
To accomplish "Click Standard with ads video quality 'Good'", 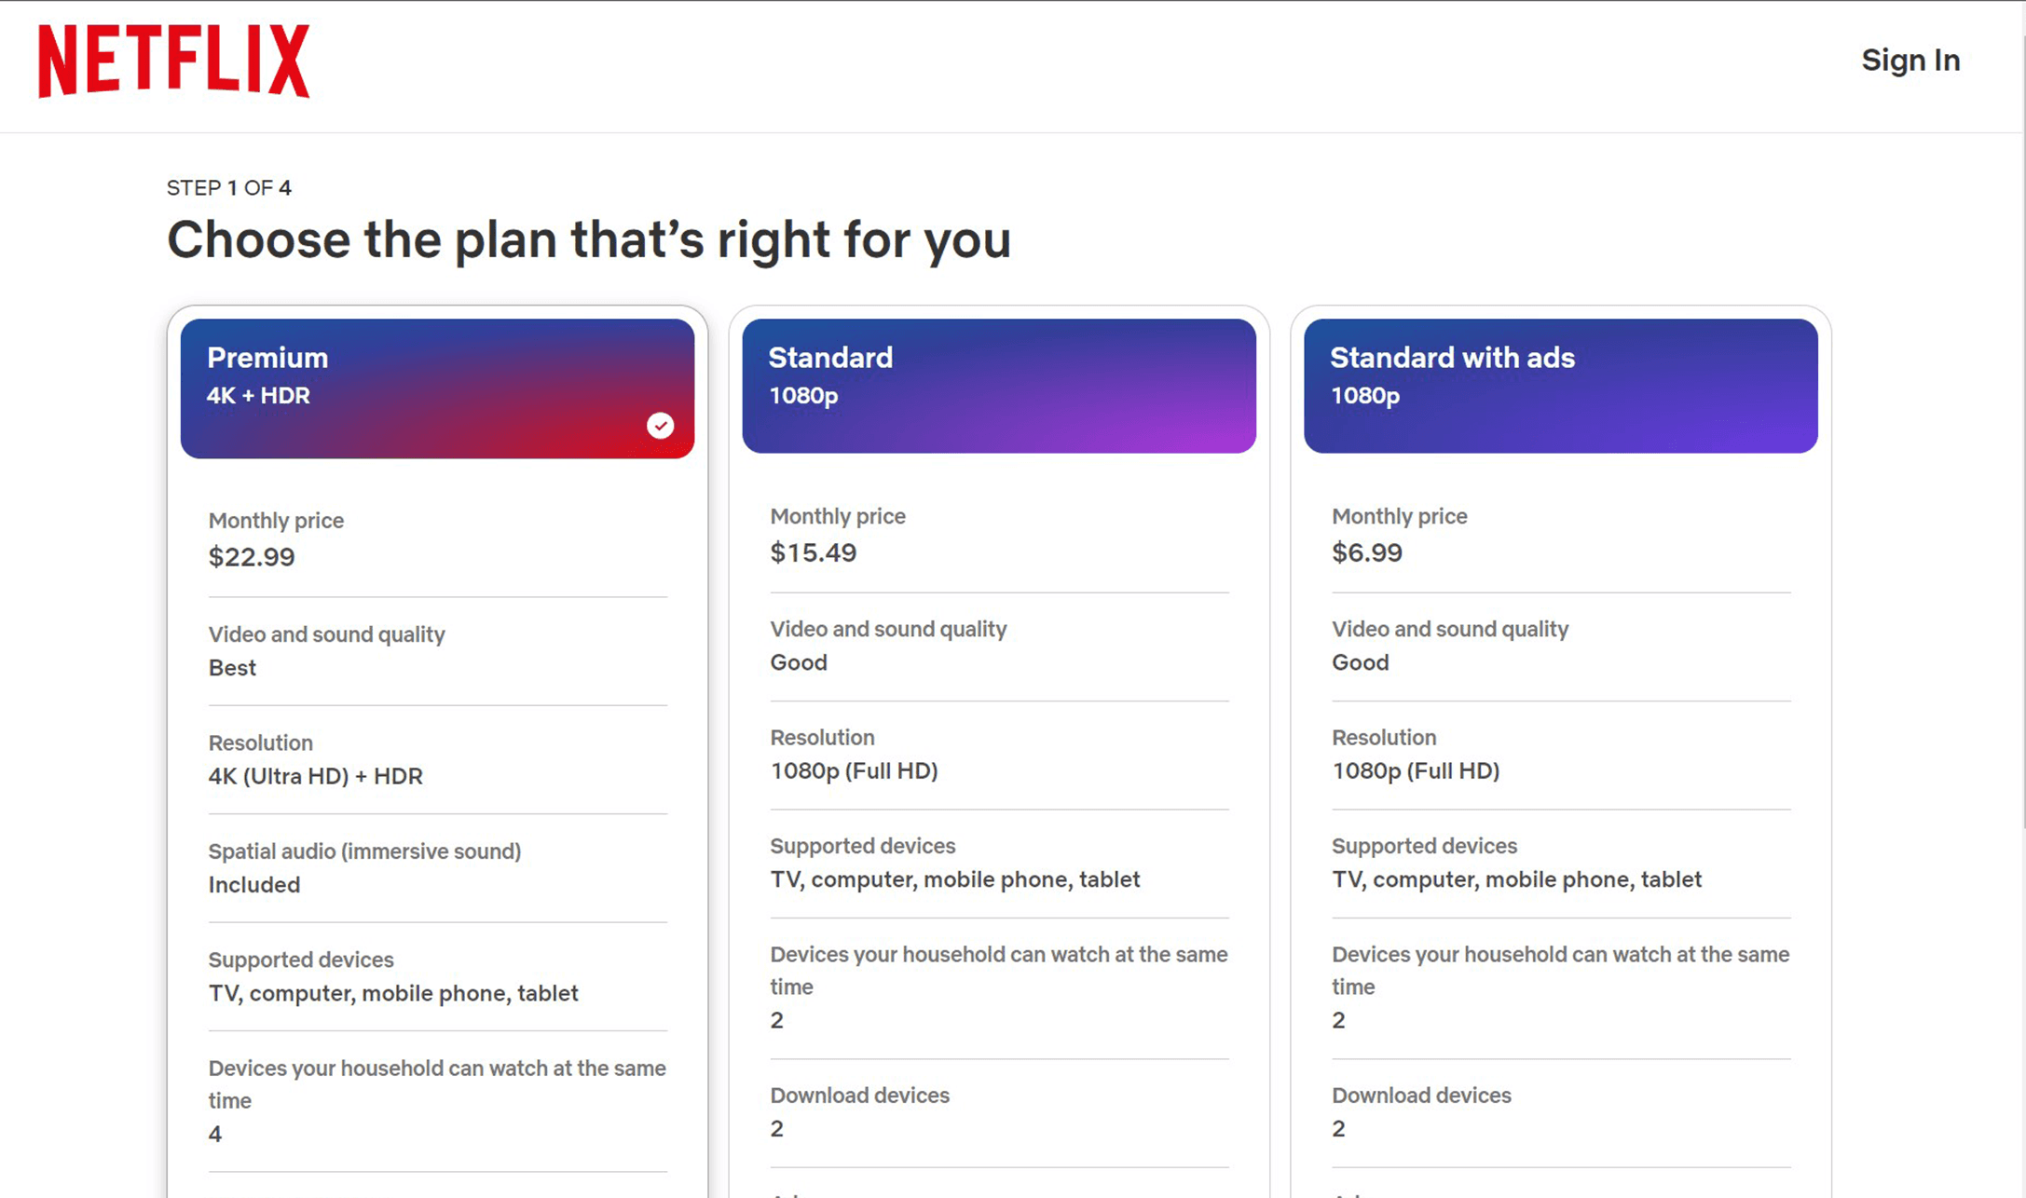I will [1360, 662].
